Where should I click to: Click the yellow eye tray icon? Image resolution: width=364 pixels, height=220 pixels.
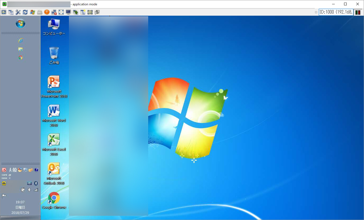(x=4, y=183)
